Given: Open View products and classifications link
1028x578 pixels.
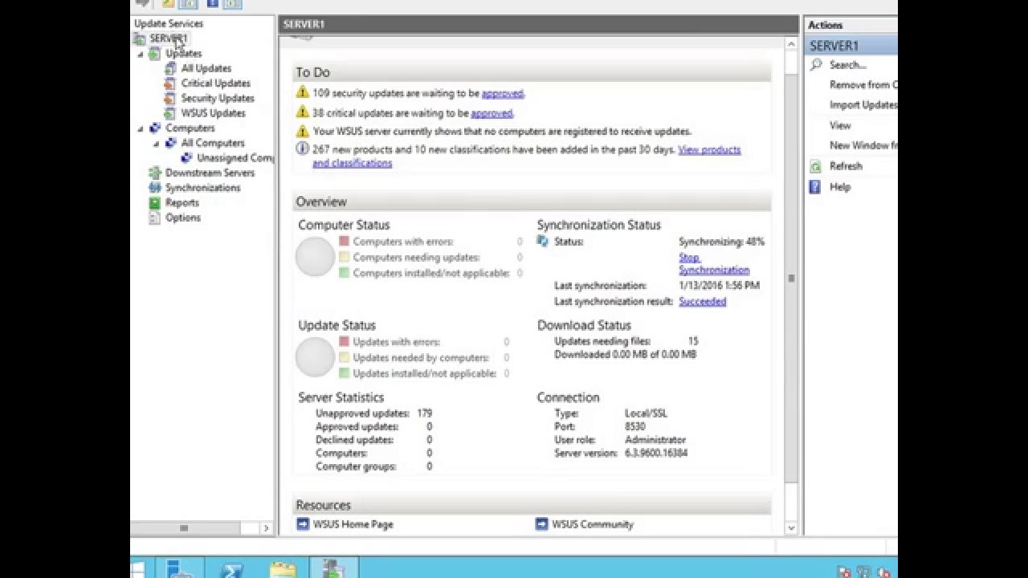Looking at the screenshot, I should pos(527,157).
